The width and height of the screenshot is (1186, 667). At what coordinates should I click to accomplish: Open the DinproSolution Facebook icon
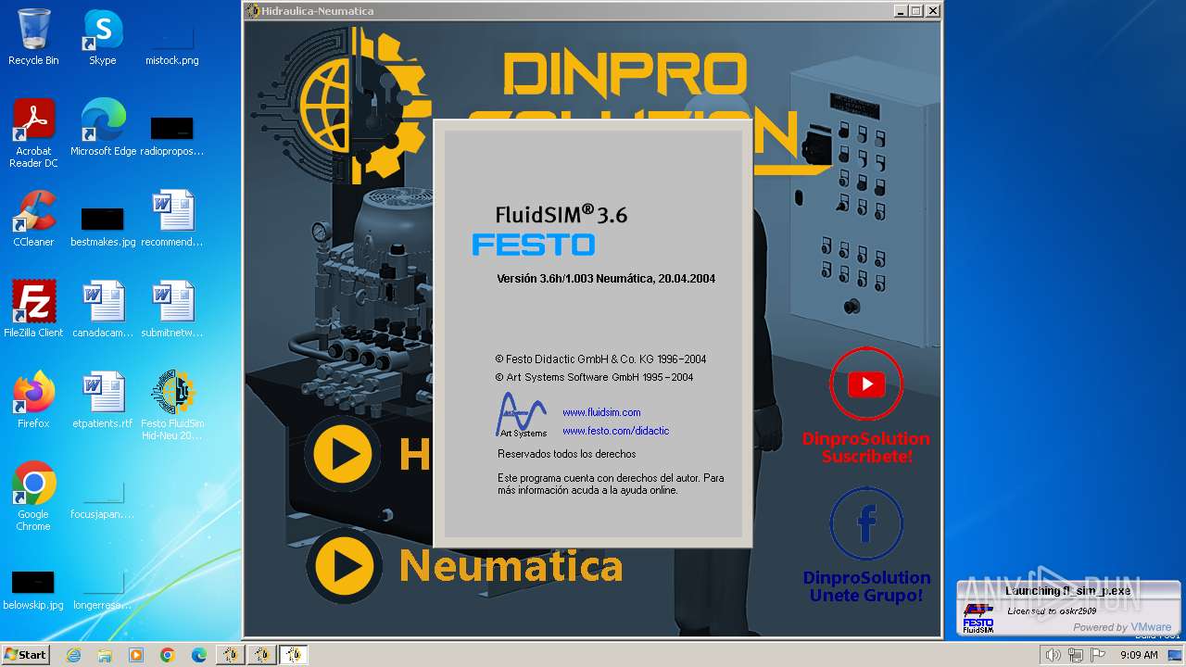[x=866, y=524]
